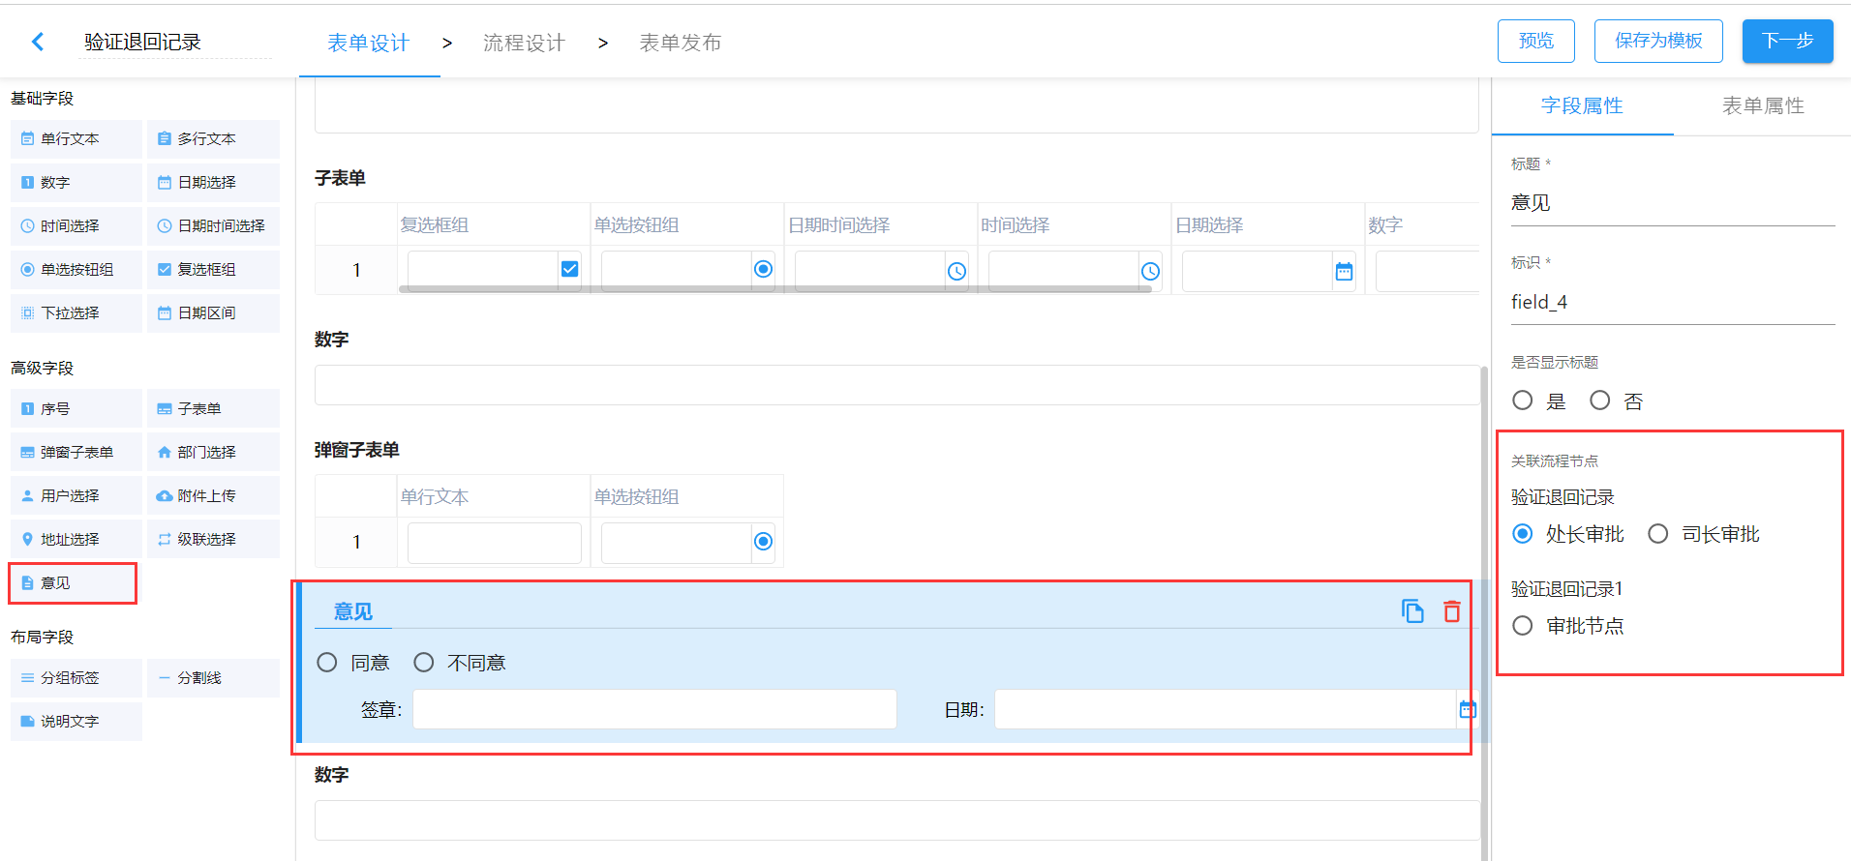
Task: Click clock icon in 子表单 时间选择 cell
Action: pos(1150,272)
